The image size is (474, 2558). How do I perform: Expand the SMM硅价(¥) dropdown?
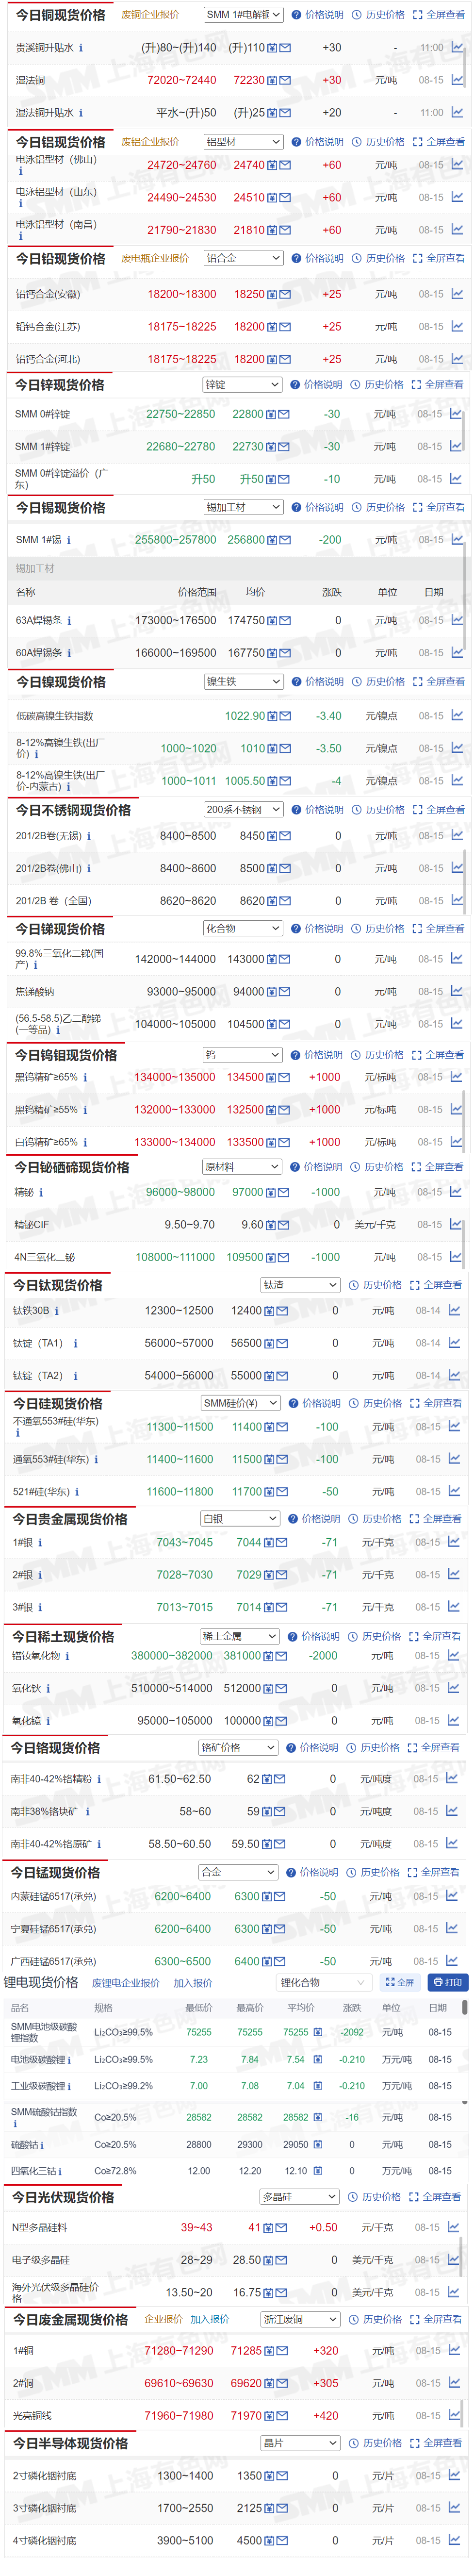coord(241,1403)
